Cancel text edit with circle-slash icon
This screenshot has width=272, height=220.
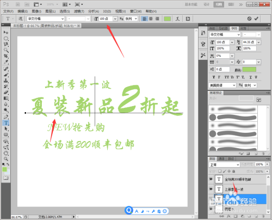click(x=249, y=19)
